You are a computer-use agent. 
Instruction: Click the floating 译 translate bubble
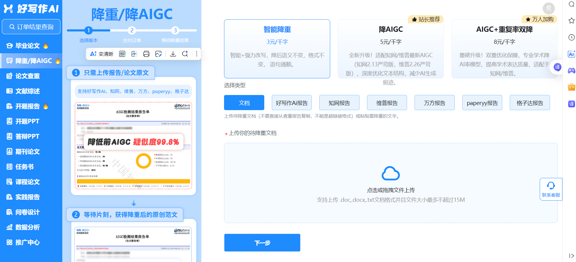(x=557, y=67)
